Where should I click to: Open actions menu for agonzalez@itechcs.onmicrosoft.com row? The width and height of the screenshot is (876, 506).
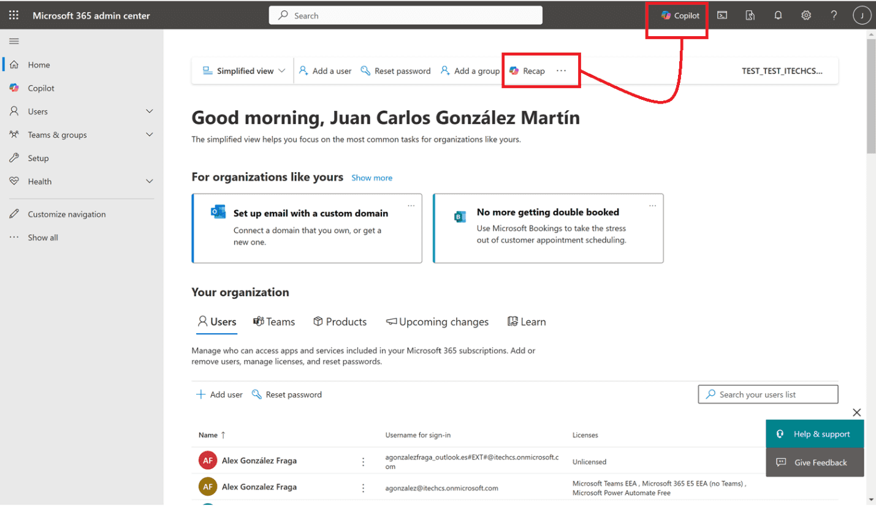pyautogui.click(x=363, y=488)
